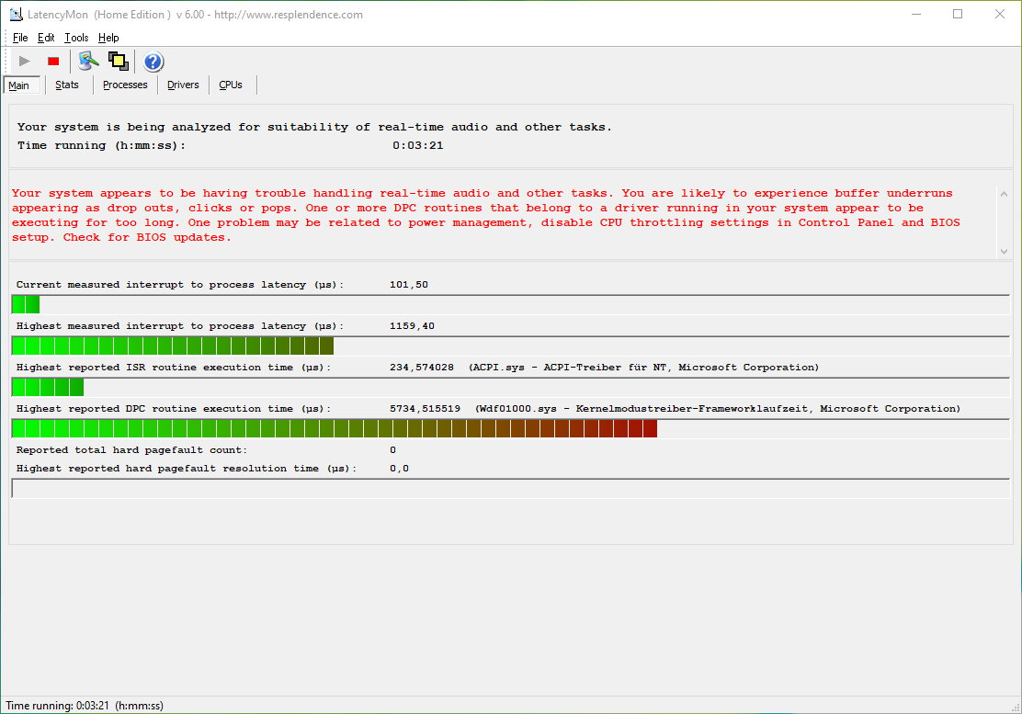
Task: Click the message box scroll up arrow
Action: (x=1004, y=194)
